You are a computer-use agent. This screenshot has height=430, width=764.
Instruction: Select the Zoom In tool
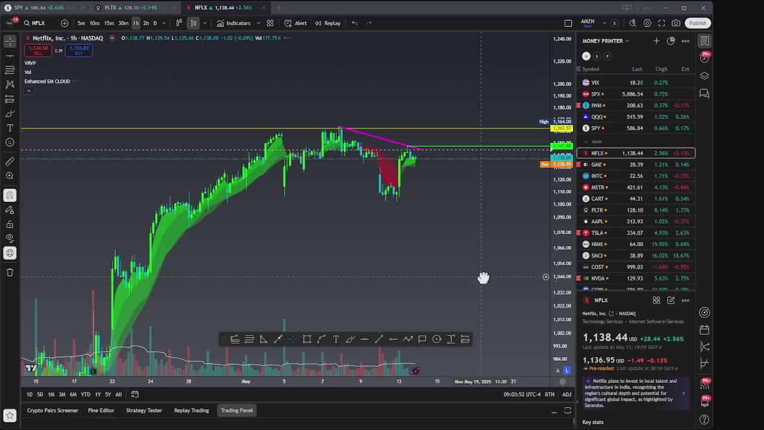10,176
